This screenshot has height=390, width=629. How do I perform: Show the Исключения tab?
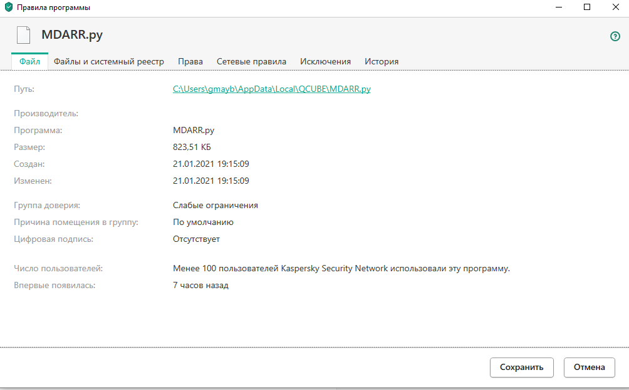coord(325,61)
